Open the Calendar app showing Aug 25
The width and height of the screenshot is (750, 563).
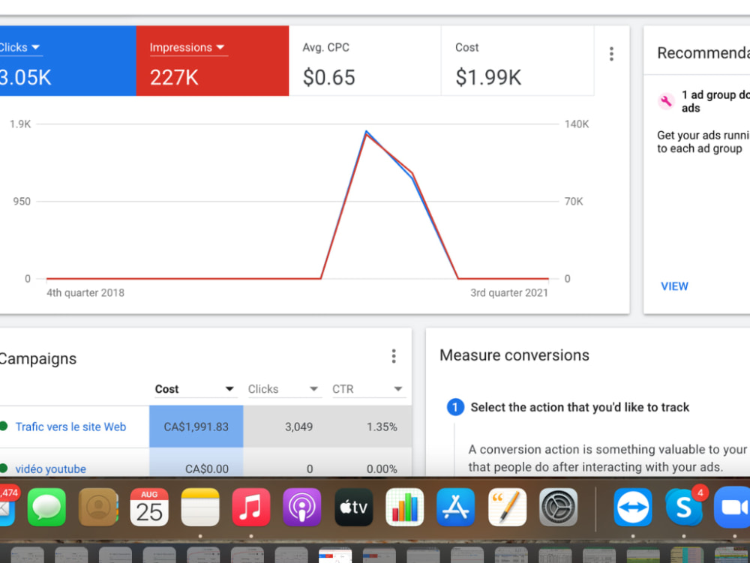tap(149, 507)
